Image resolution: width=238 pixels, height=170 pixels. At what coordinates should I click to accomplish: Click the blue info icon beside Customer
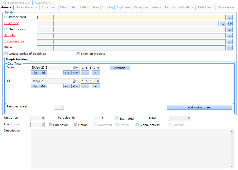click(x=230, y=24)
